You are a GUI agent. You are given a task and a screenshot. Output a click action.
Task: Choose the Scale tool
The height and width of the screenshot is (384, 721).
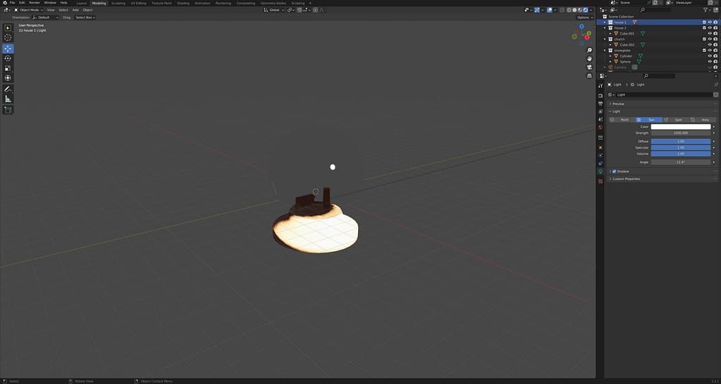coord(8,68)
